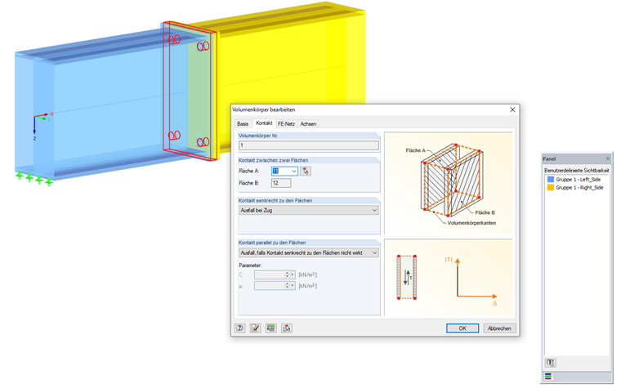This screenshot has width=621, height=388.
Task: Click the stepper arrows of parameter μ
Action: 288,285
